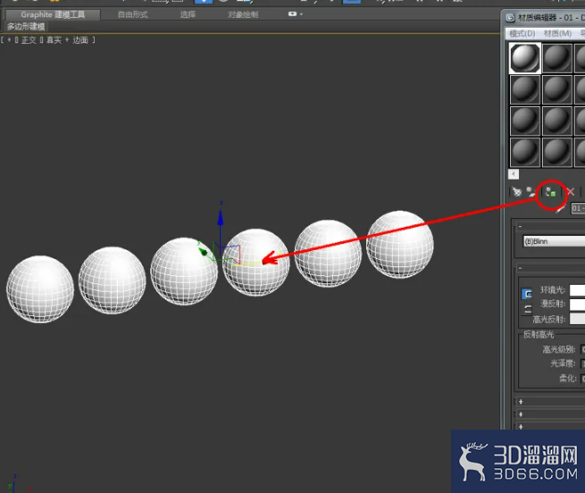Switch to the 选择 ribbon tab
Viewport: 585px width, 493px height.
coord(188,14)
